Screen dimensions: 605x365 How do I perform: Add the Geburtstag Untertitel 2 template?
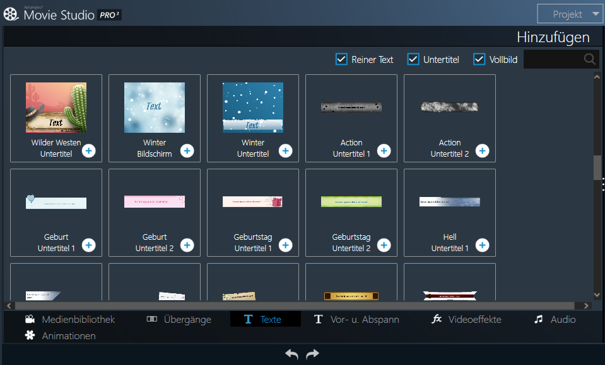tap(384, 245)
